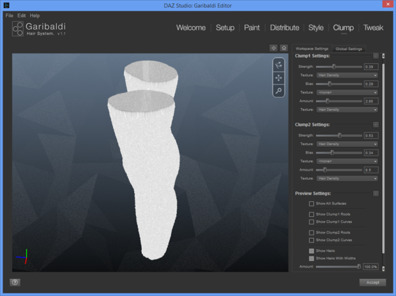Open the Help menu
This screenshot has width=396, height=296.
coord(35,15)
